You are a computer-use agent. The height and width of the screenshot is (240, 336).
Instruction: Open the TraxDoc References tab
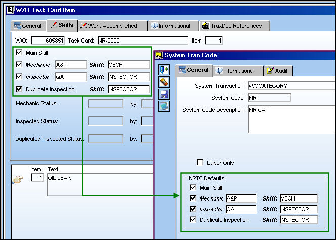click(235, 26)
